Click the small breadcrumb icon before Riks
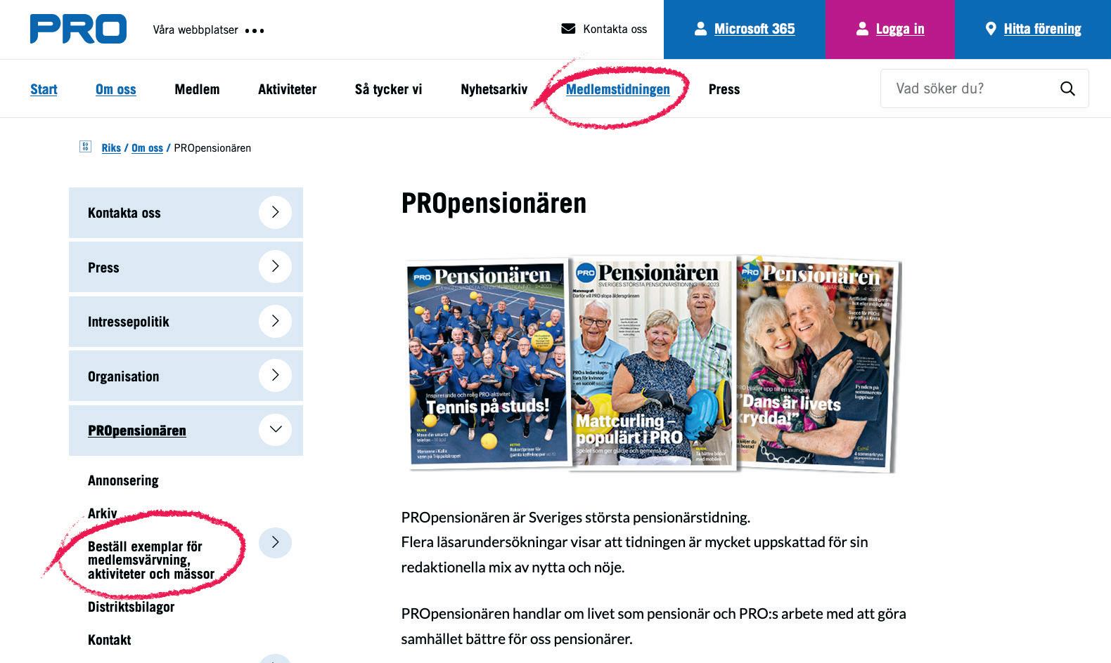Image resolution: width=1111 pixels, height=663 pixels. 86,147
